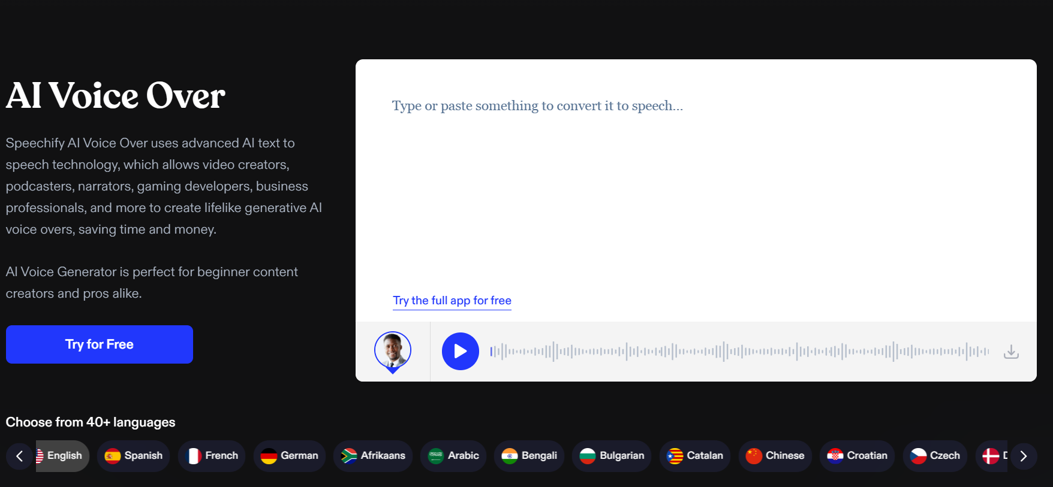The height and width of the screenshot is (487, 1053).
Task: Pick Arabic language option
Action: (453, 456)
